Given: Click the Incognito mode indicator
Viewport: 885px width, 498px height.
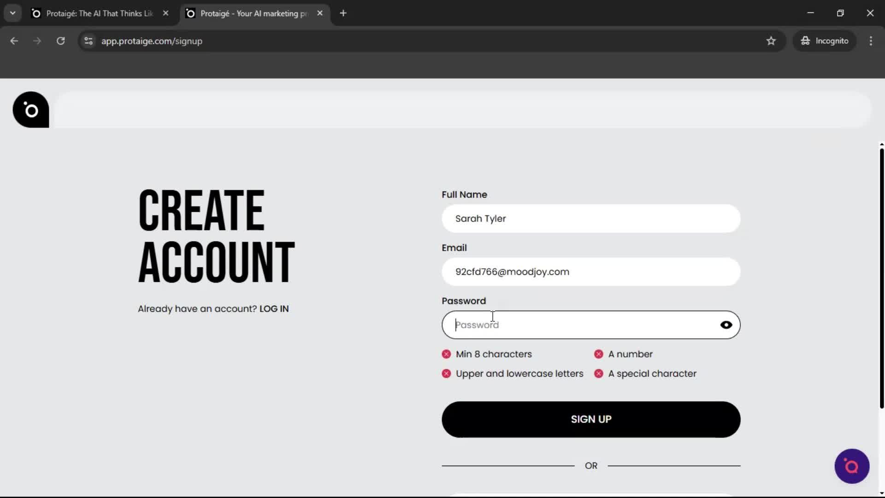Looking at the screenshot, I should [x=825, y=41].
